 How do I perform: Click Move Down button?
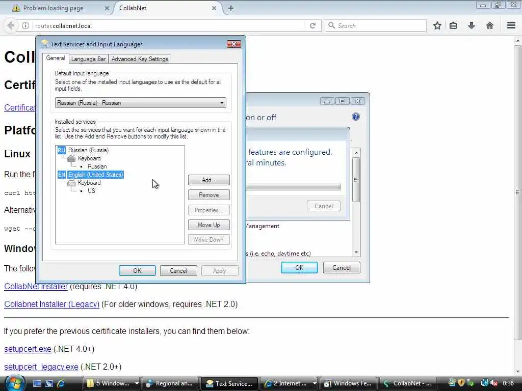[208, 240]
